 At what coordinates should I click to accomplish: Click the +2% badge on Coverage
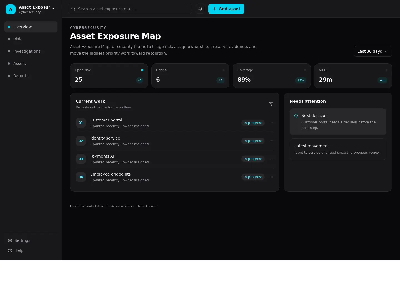click(301, 80)
